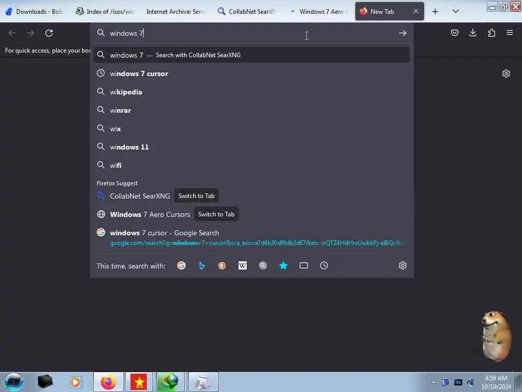Open the Downloads panel
This screenshot has height=392, width=522.
click(x=473, y=33)
